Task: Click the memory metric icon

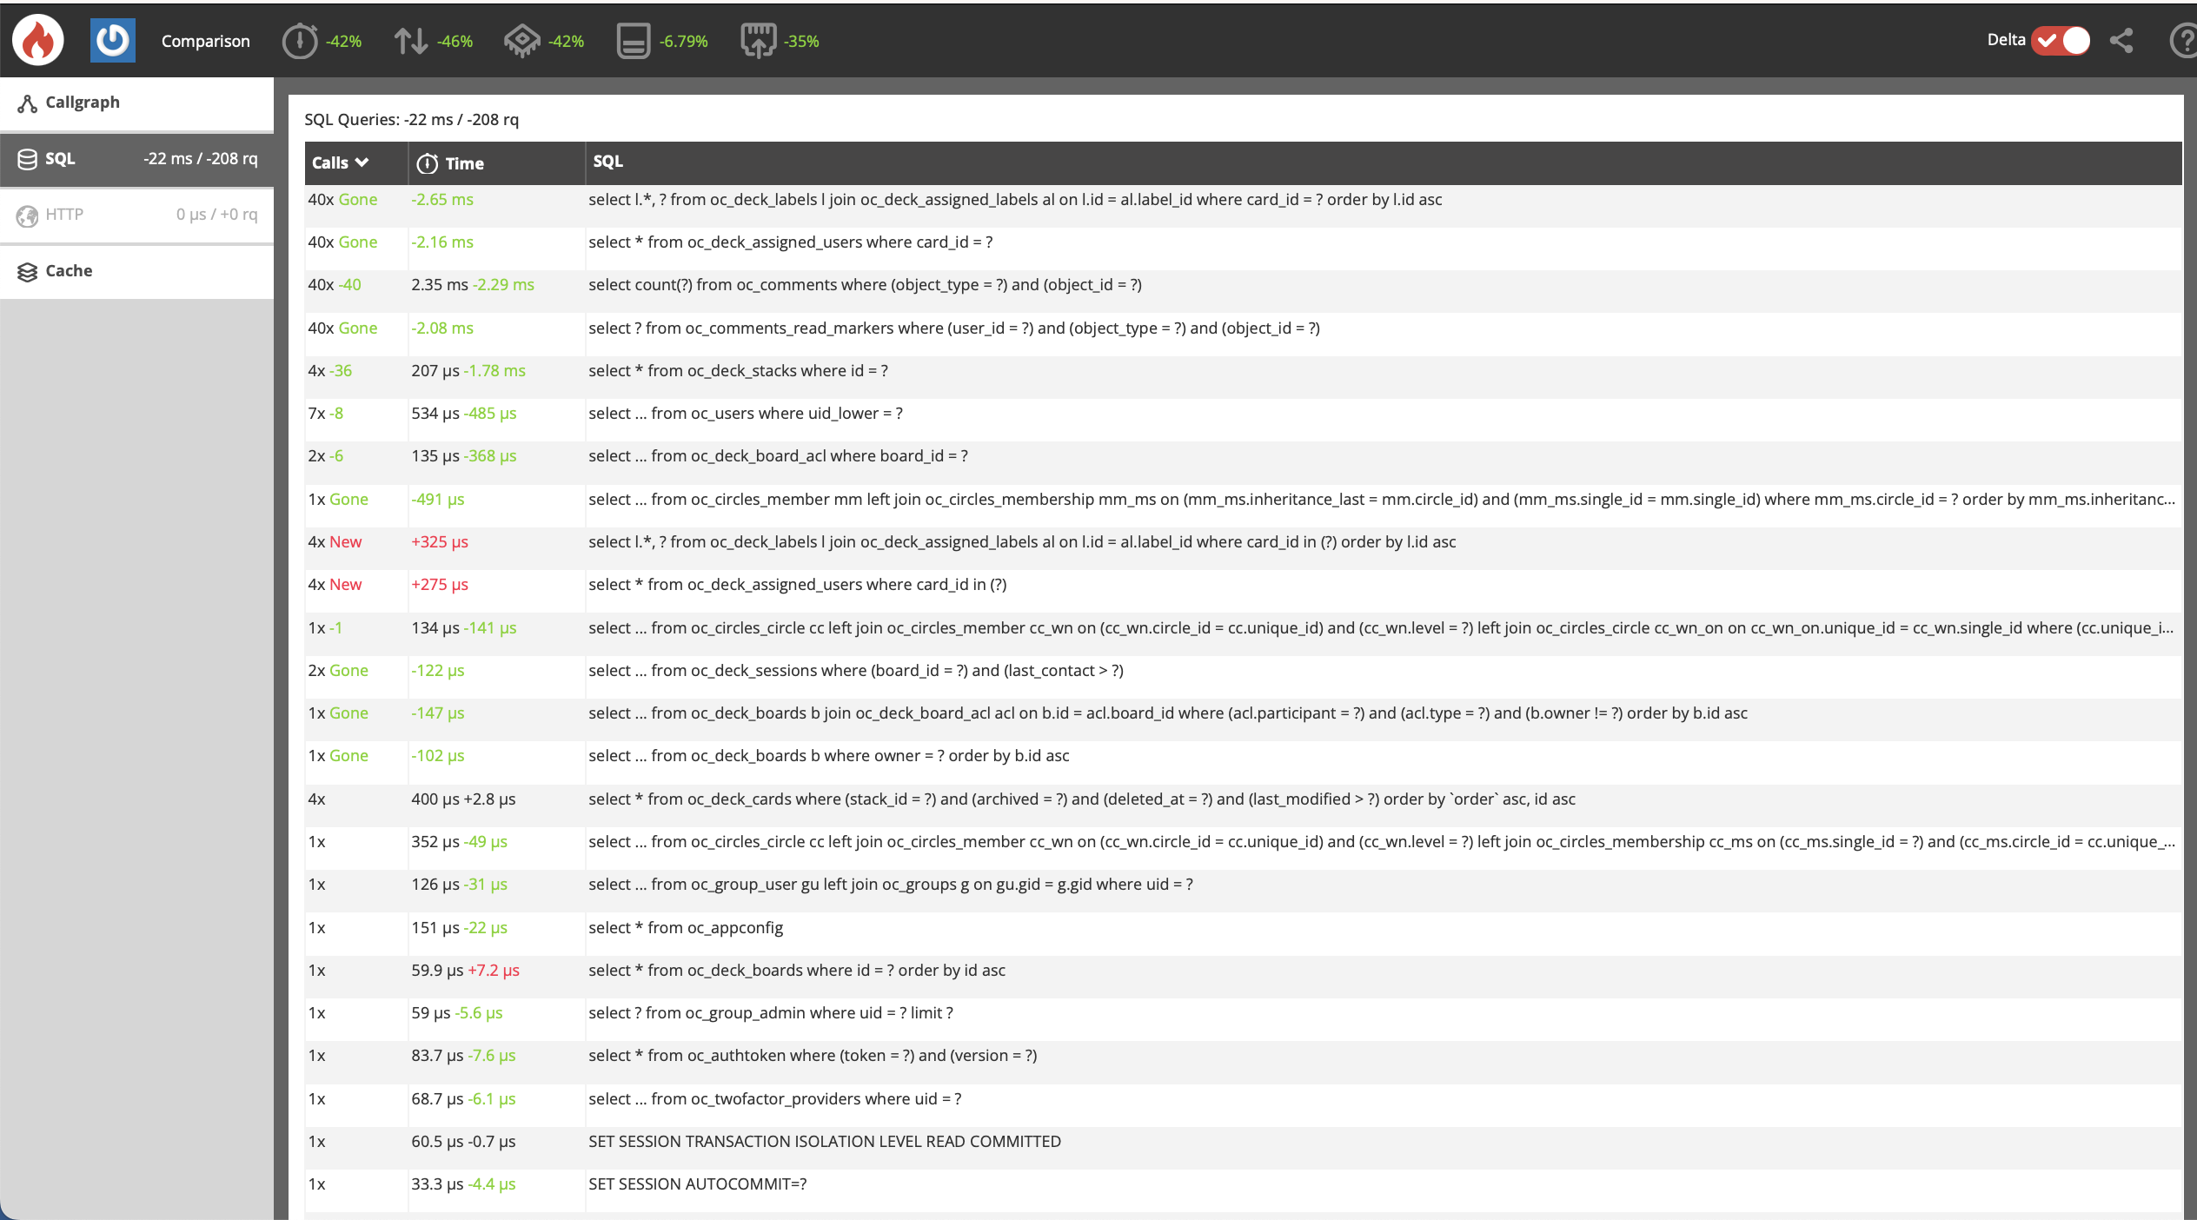Action: (634, 41)
